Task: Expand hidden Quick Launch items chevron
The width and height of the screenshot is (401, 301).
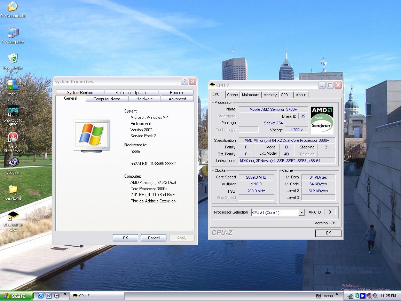Action: point(65,294)
